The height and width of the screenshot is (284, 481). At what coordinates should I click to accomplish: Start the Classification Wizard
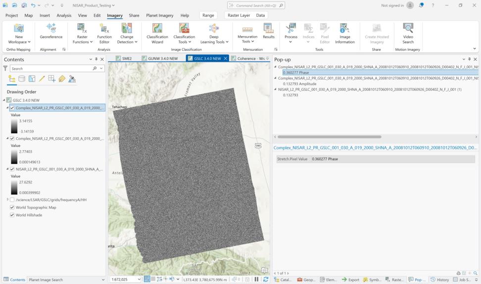coord(157,34)
